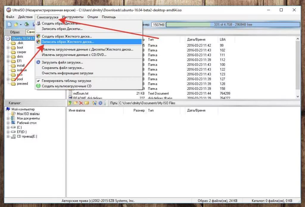Choose Извлечь загрузочные данные с CD/DVD
Screen dimensions: 305x207
click(89, 55)
